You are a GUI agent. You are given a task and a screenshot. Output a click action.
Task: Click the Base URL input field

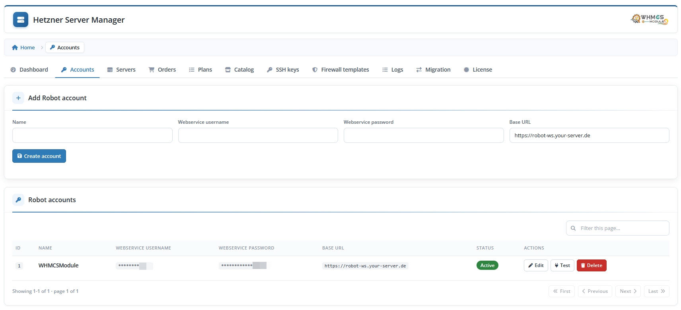(x=590, y=135)
